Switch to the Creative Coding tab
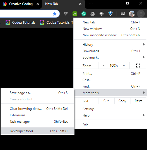The width and height of the screenshot is (147, 150). (21, 4)
